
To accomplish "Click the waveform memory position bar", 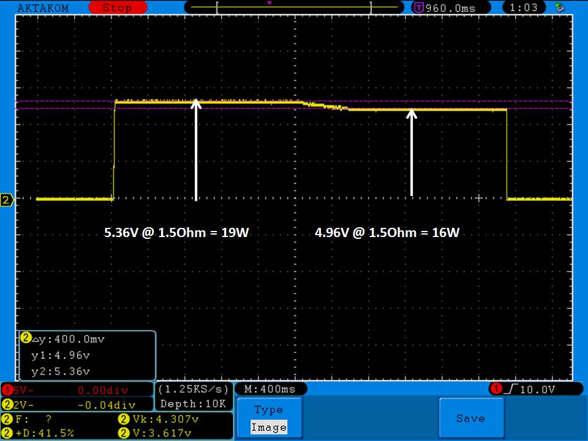I will 294,7.
